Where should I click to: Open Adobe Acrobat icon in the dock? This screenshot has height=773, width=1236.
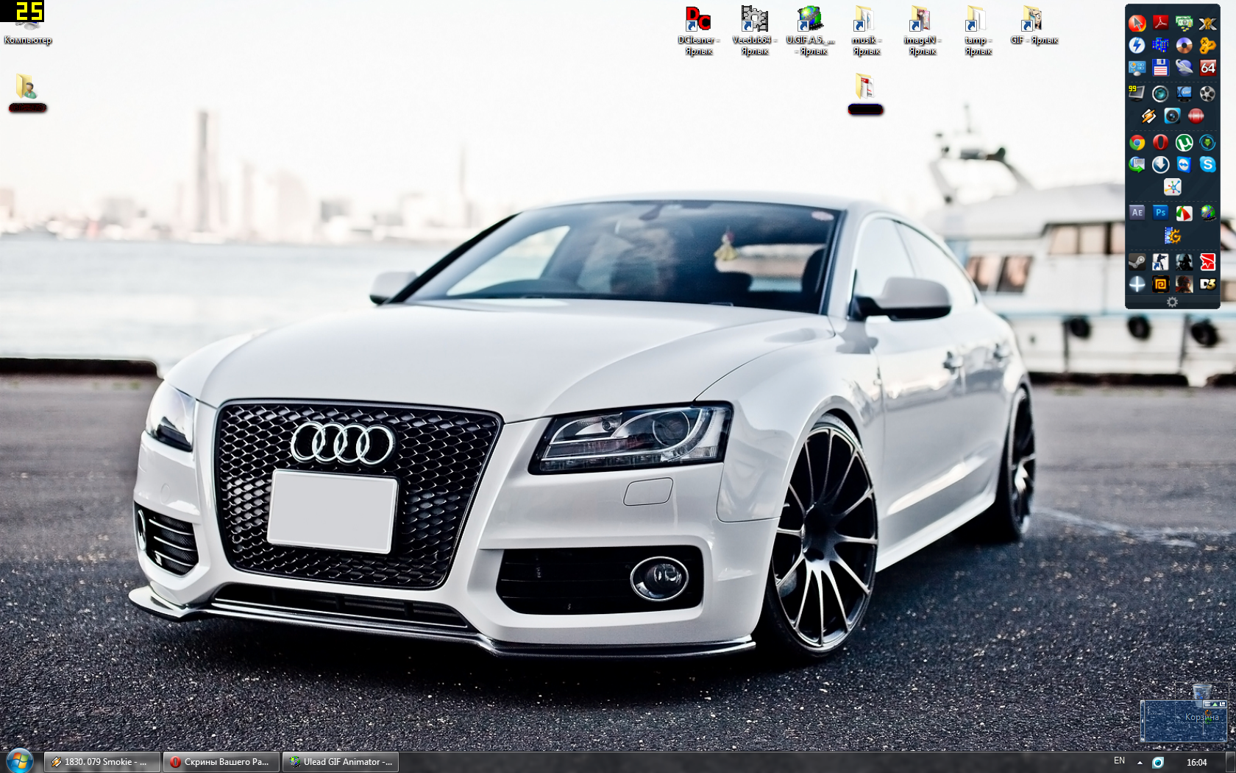pos(1160,23)
